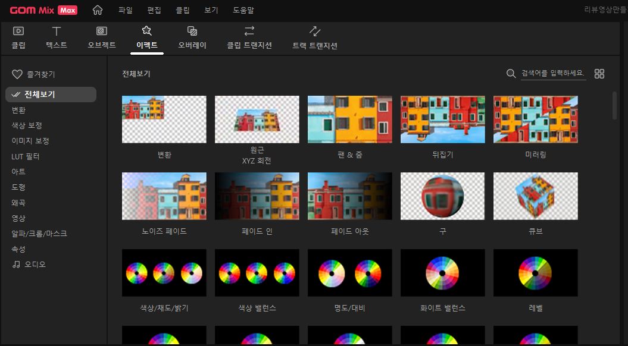The width and height of the screenshot is (628, 346).
Task: Click the 전체보기 heading above effects
Action: [136, 74]
